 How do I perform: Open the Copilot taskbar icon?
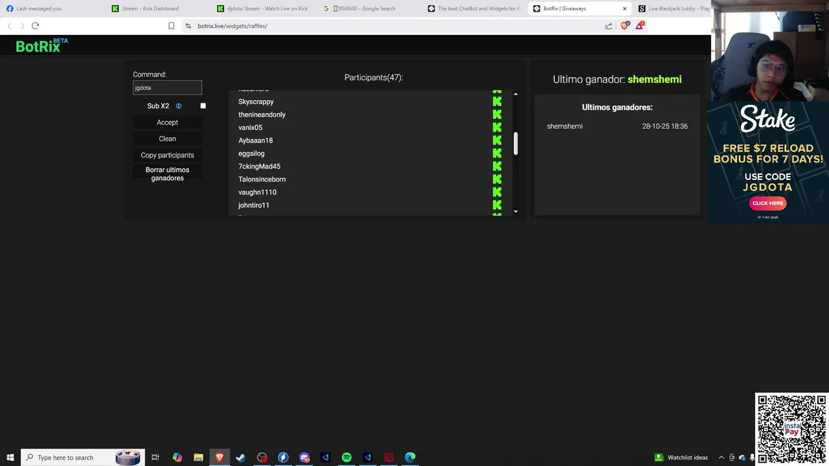pyautogui.click(x=177, y=458)
